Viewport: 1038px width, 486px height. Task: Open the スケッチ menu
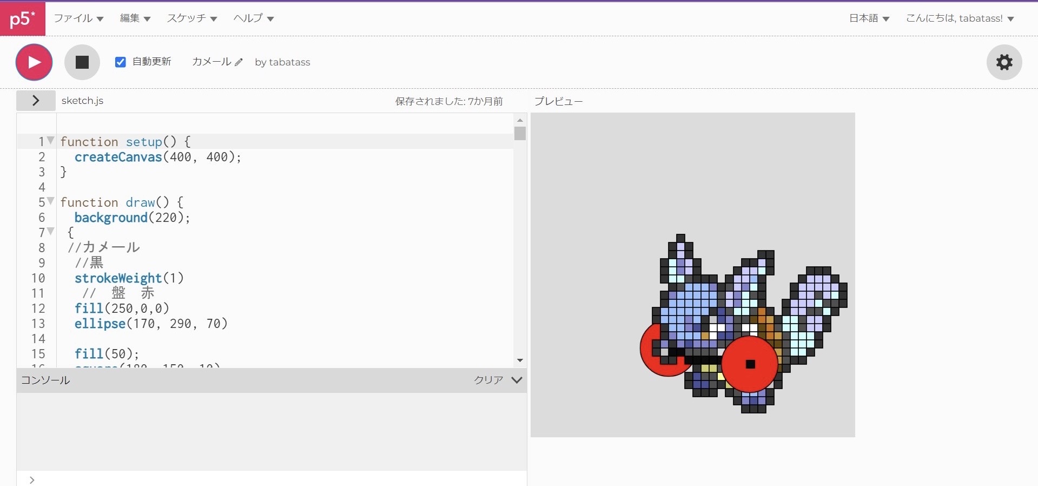click(x=192, y=18)
